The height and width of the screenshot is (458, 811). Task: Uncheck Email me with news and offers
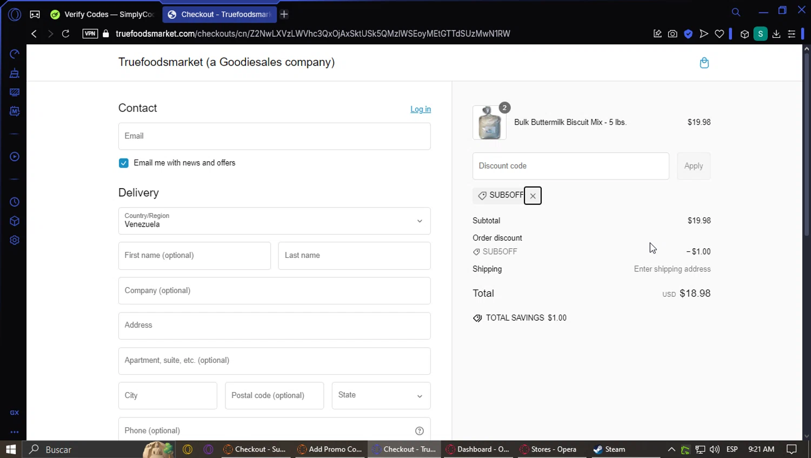click(x=124, y=163)
